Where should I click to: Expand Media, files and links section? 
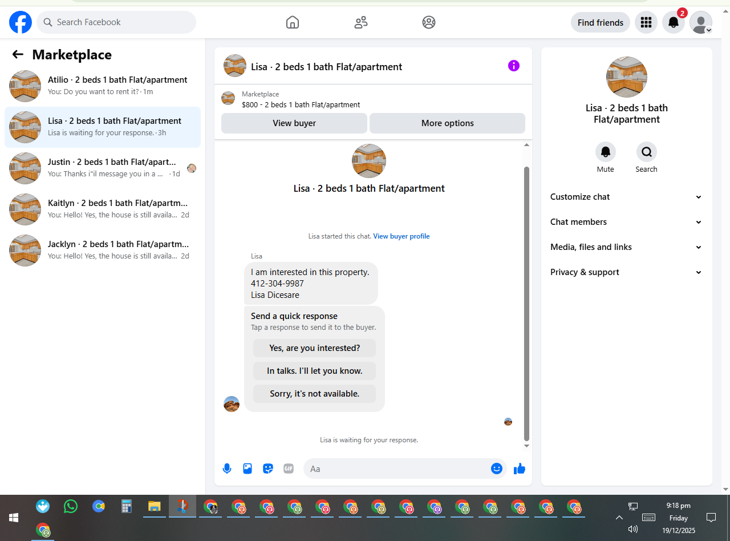tap(627, 247)
